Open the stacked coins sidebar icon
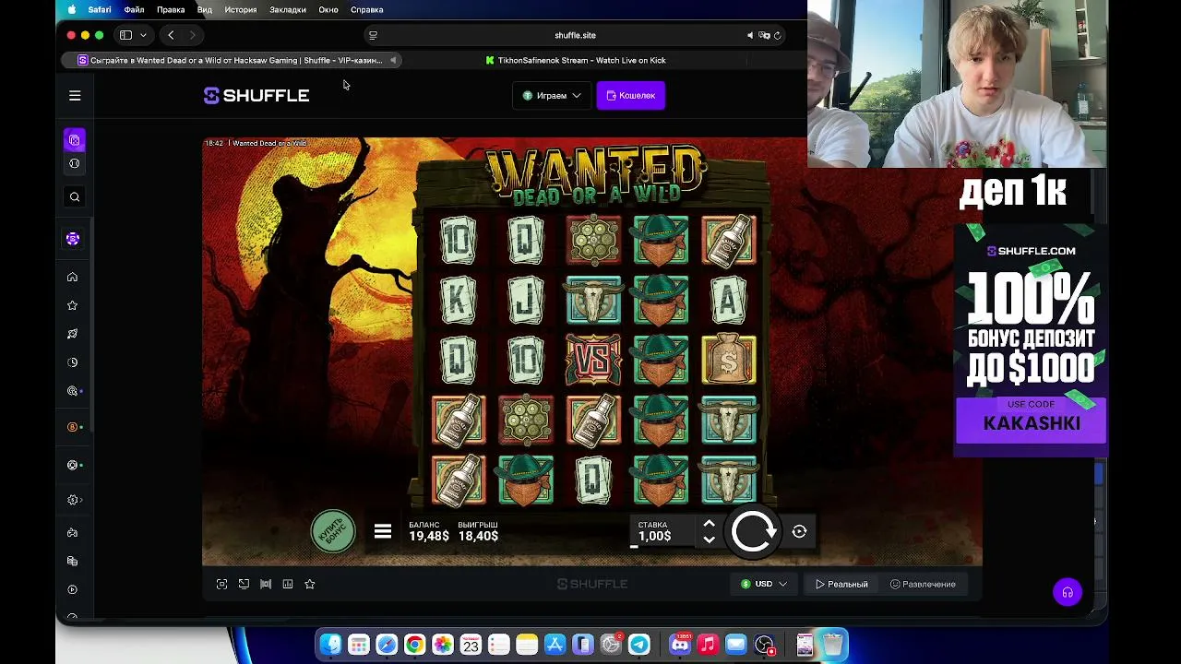The width and height of the screenshot is (1181, 664). click(72, 561)
